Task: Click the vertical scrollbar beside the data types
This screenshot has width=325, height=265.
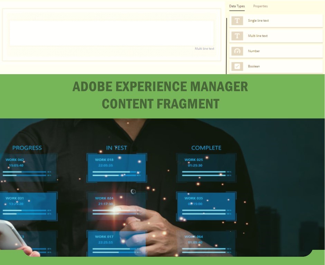Action: click(226, 45)
